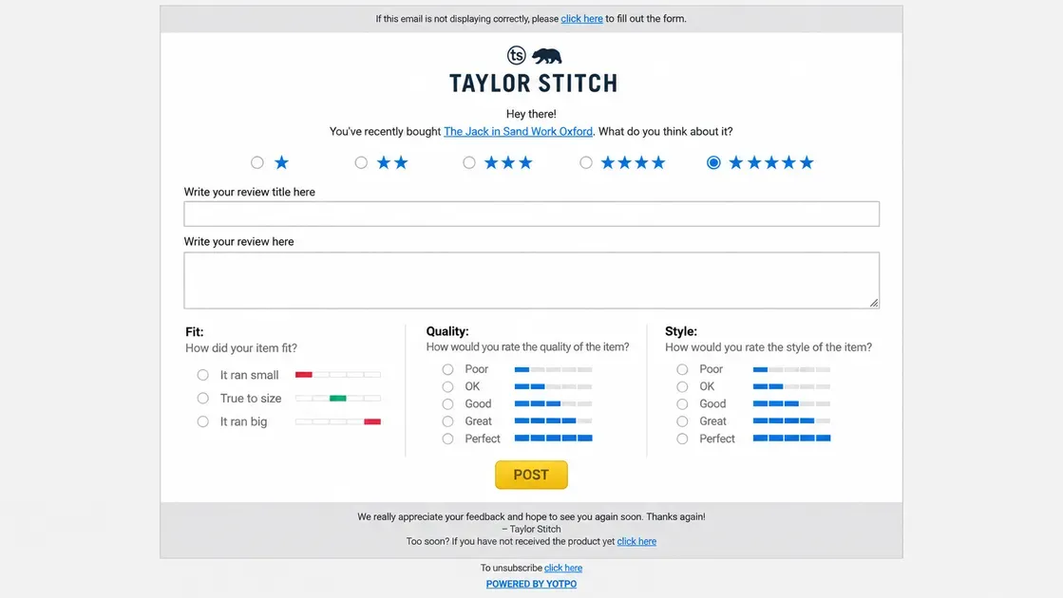
Task: Rate style as Good
Action: click(x=682, y=404)
